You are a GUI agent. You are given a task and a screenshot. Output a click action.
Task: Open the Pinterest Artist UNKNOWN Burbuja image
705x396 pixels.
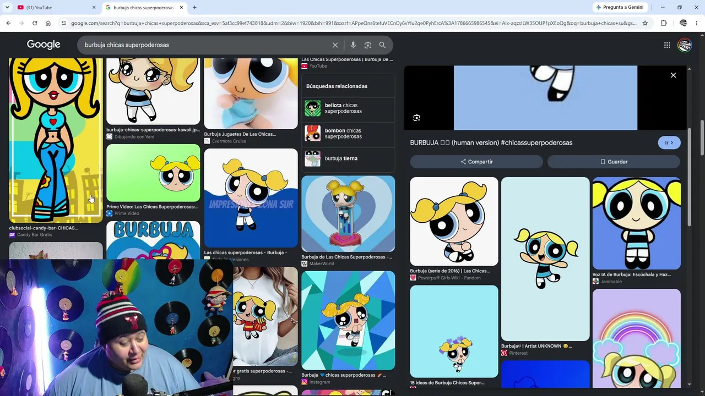click(545, 259)
